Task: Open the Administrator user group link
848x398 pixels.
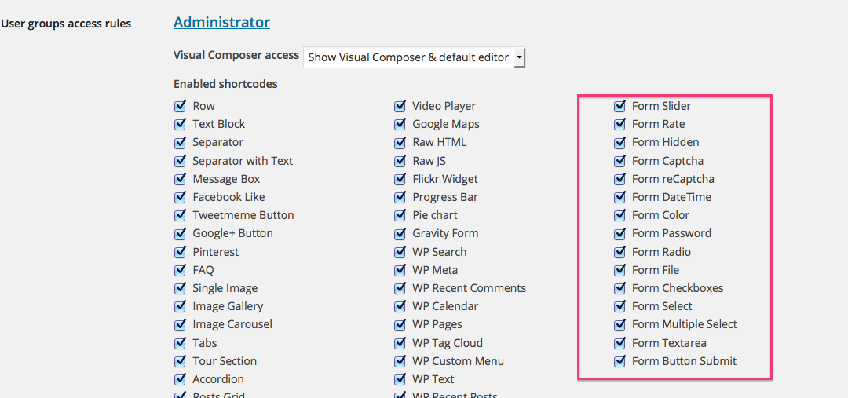Action: [221, 23]
